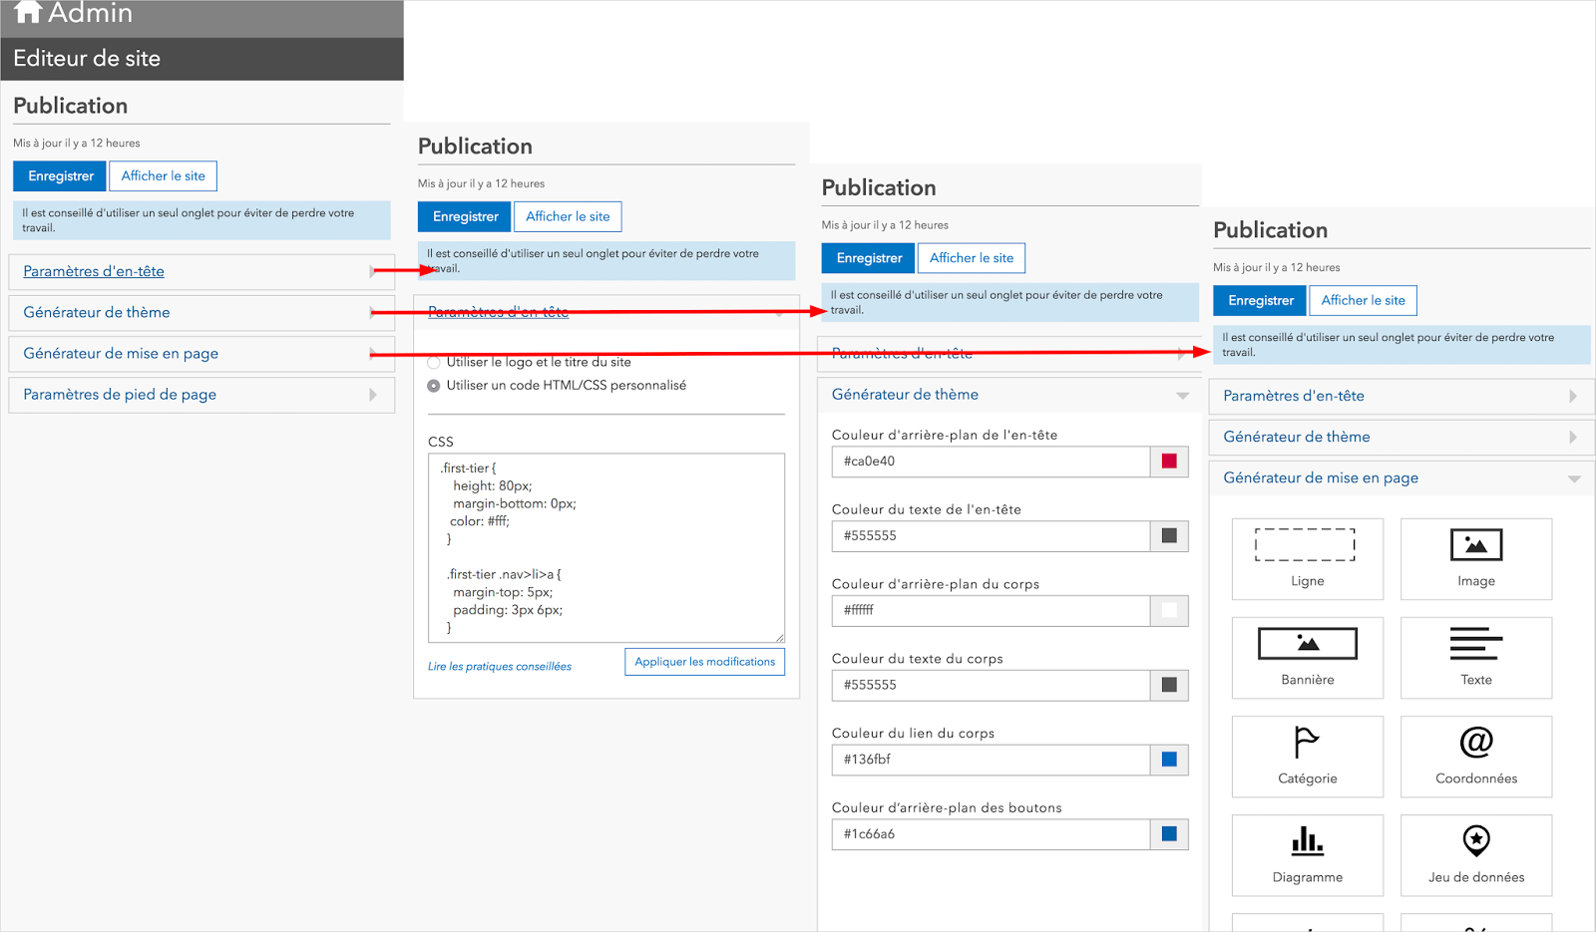Image resolution: width=1596 pixels, height=932 pixels.
Task: Open 'Lire les pratiques conseillées' link
Action: (x=500, y=667)
